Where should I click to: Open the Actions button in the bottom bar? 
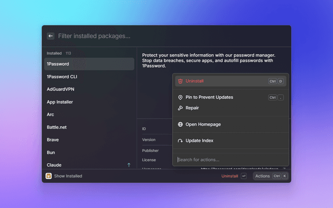click(x=271, y=176)
